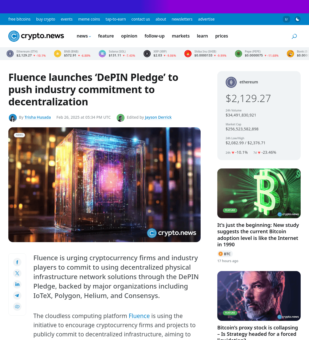Switch language with the tr button
The image size is (309, 340).
(x=286, y=19)
